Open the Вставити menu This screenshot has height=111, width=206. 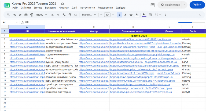[x=51, y=8]
